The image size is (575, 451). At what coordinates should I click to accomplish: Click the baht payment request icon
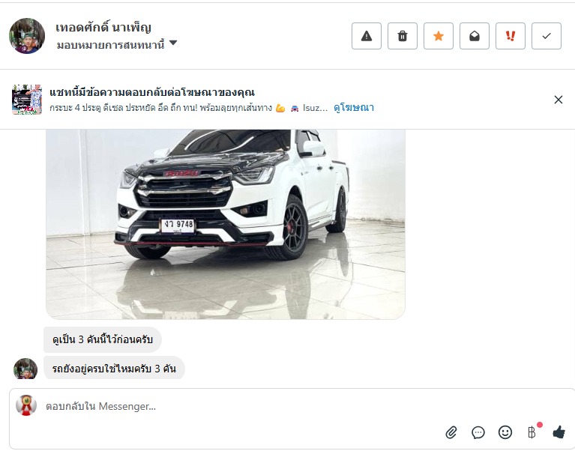(x=532, y=432)
